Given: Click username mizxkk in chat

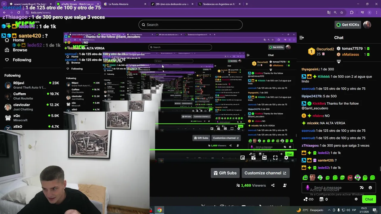Looking at the screenshot, I should coord(313,123).
